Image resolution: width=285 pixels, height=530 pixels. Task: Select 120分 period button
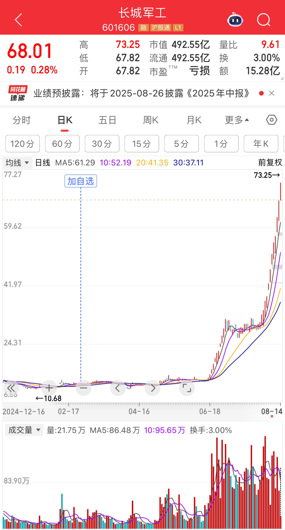[23, 144]
